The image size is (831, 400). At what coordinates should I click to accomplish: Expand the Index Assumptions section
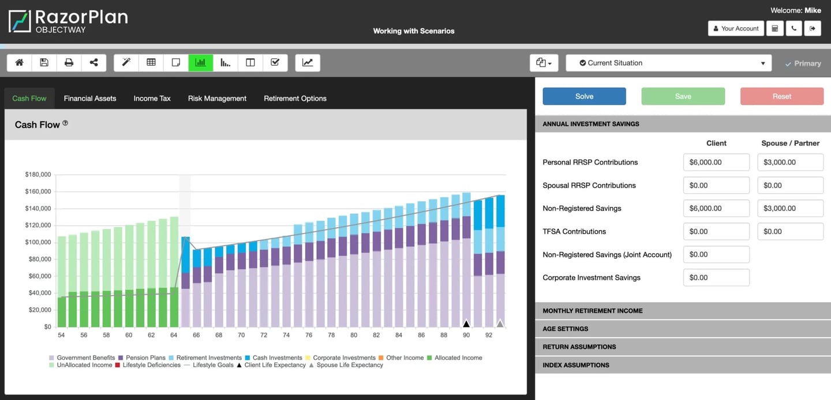[683, 365]
